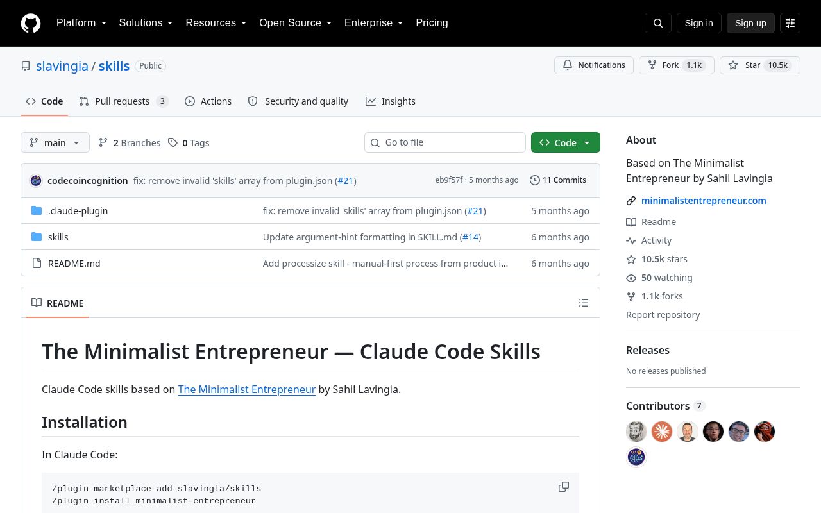This screenshot has height=513, width=821.
Task: Click the skills folder icon
Action: pos(37,237)
